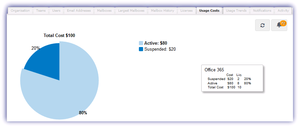Click the 'Suspended: $20' legend label
This screenshot has width=299, height=127.
click(160, 49)
